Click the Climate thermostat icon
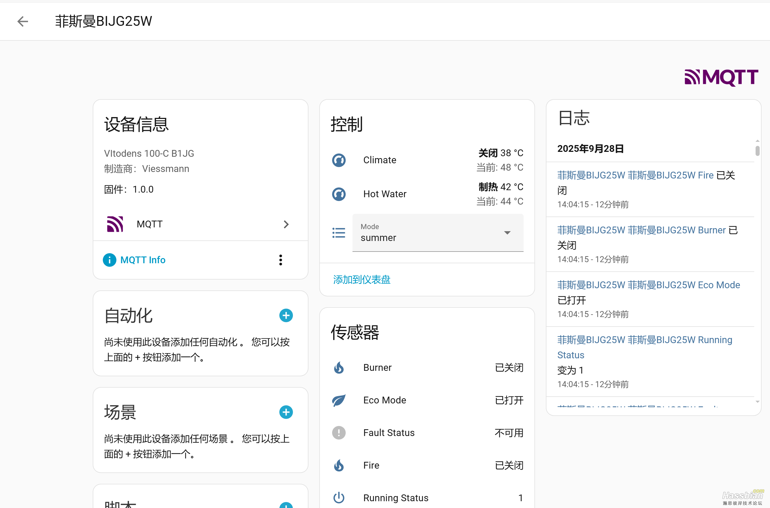The image size is (770, 508). (339, 160)
